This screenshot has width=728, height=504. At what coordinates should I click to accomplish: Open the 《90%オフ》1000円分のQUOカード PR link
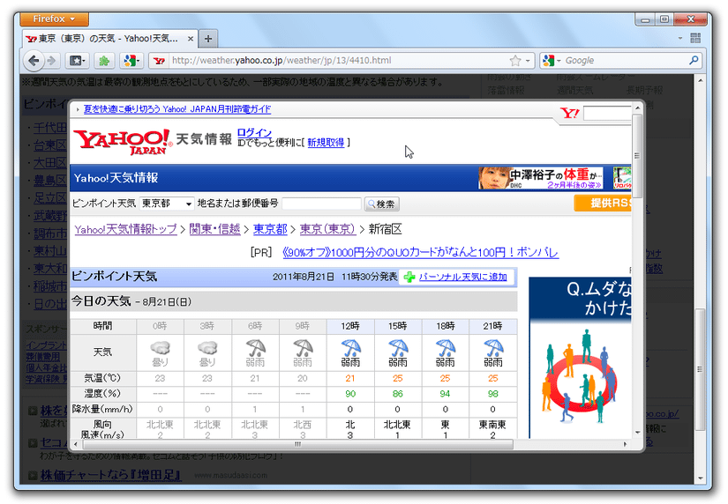click(420, 253)
